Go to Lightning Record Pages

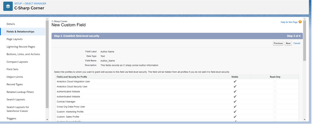coord(21,47)
